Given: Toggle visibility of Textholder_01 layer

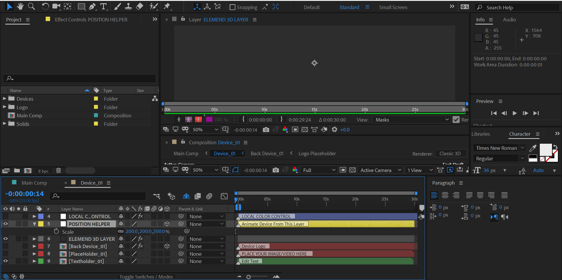Looking at the screenshot, I should 6,261.
